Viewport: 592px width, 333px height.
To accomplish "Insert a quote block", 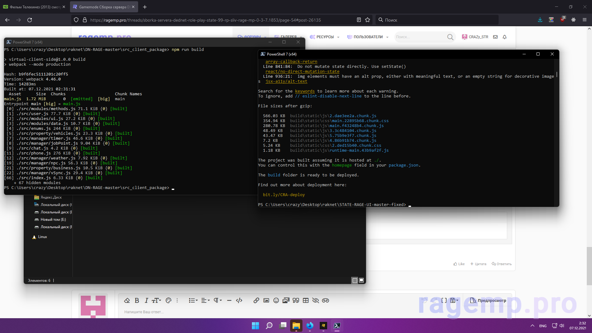I will (296, 300).
